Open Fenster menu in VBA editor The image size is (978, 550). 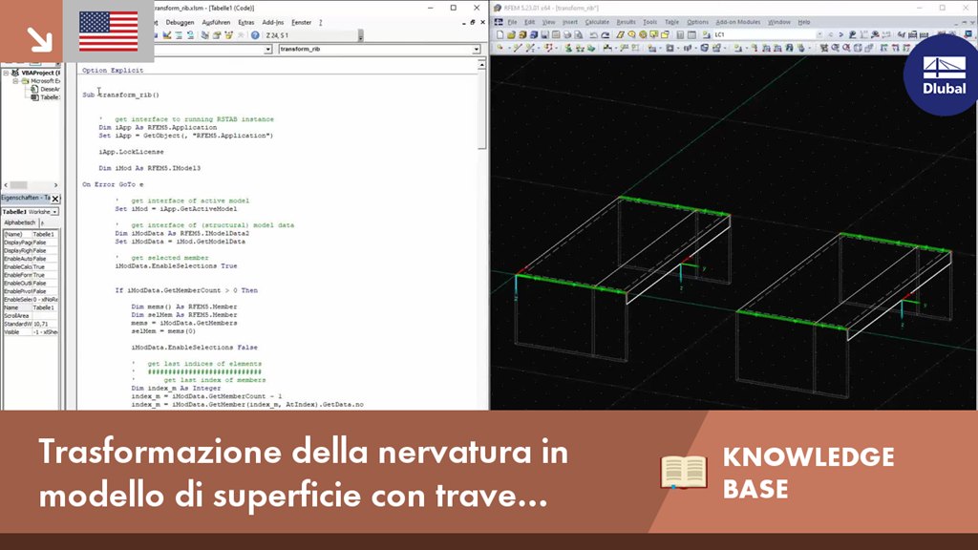tap(302, 23)
